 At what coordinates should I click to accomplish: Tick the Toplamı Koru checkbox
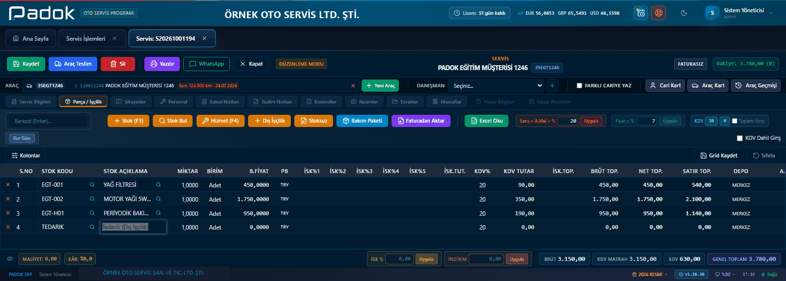click(734, 121)
